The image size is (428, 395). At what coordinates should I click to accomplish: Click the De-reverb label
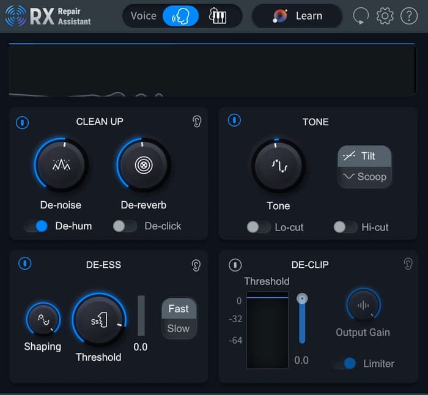[144, 205]
